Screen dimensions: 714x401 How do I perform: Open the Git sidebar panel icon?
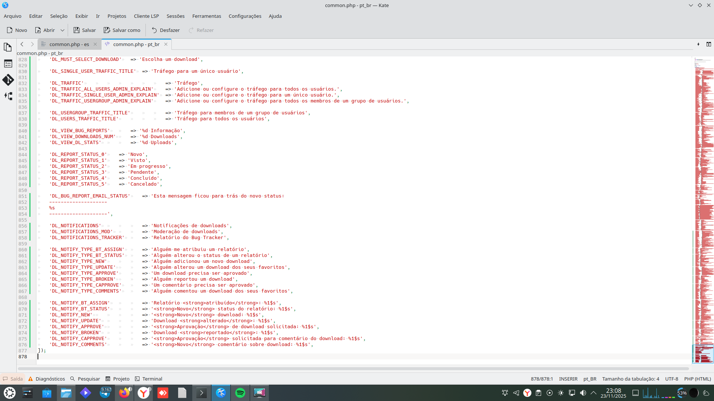tap(8, 80)
